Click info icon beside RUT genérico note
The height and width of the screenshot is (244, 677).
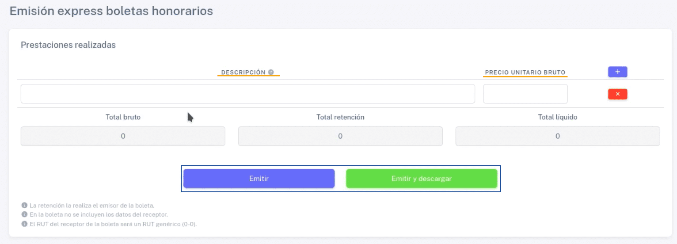[25, 224]
